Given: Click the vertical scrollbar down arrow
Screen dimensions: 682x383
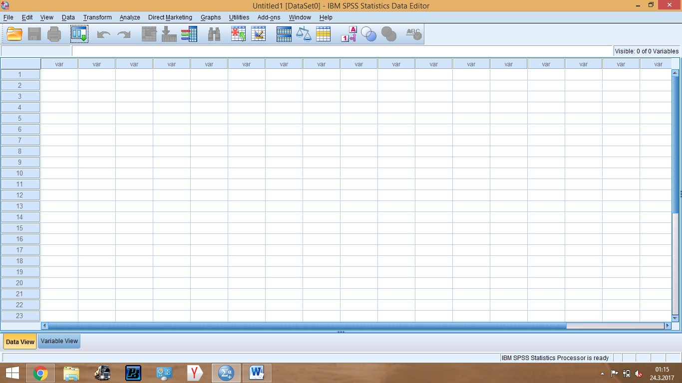Looking at the screenshot, I should [675, 318].
